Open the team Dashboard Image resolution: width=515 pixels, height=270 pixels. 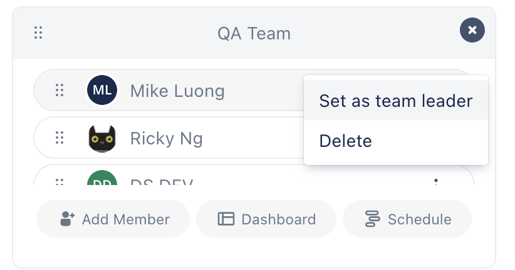(266, 219)
